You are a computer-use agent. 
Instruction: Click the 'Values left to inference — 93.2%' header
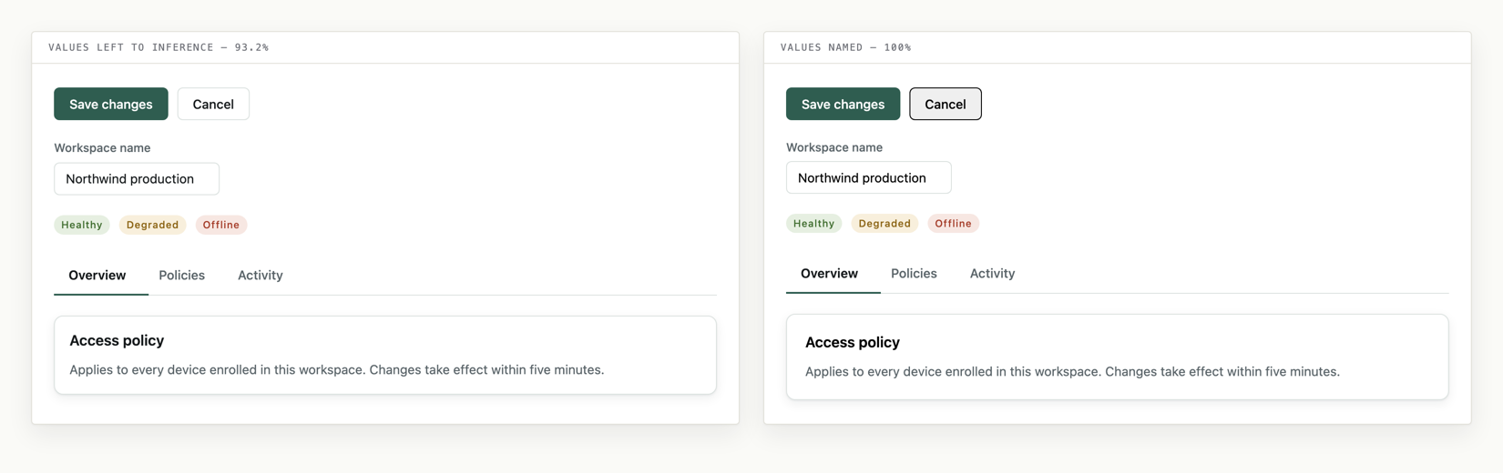(158, 47)
